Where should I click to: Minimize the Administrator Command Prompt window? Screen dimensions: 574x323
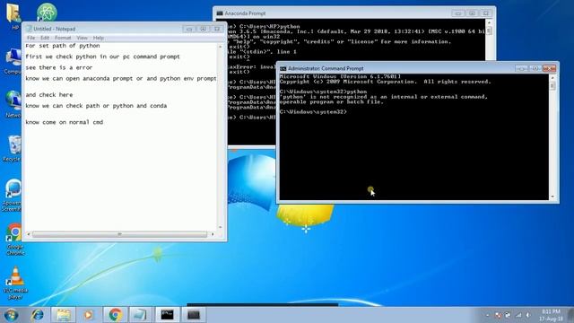(x=521, y=68)
